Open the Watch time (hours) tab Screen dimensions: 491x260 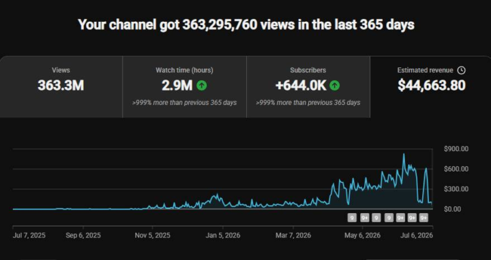[184, 87]
